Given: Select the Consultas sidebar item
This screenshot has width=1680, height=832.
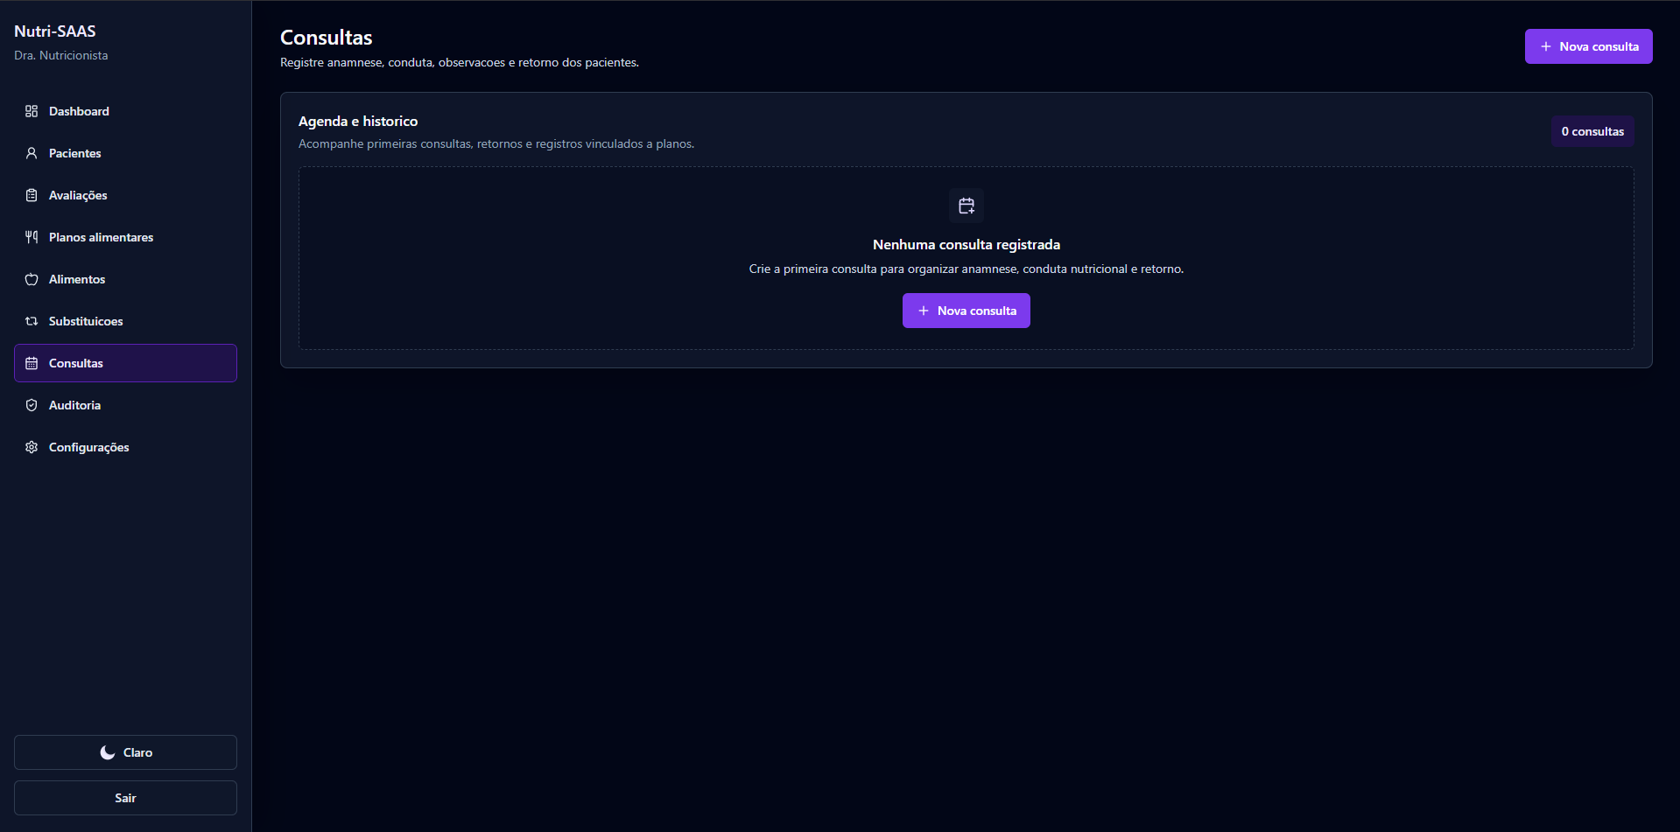Looking at the screenshot, I should [125, 363].
